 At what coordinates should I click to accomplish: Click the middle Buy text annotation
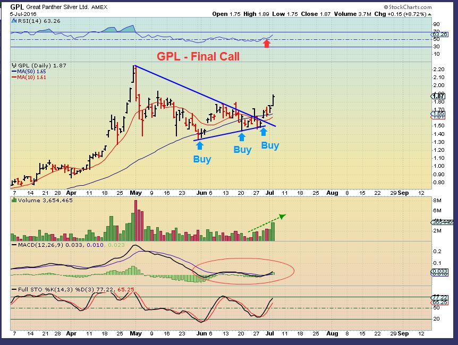[x=242, y=150]
